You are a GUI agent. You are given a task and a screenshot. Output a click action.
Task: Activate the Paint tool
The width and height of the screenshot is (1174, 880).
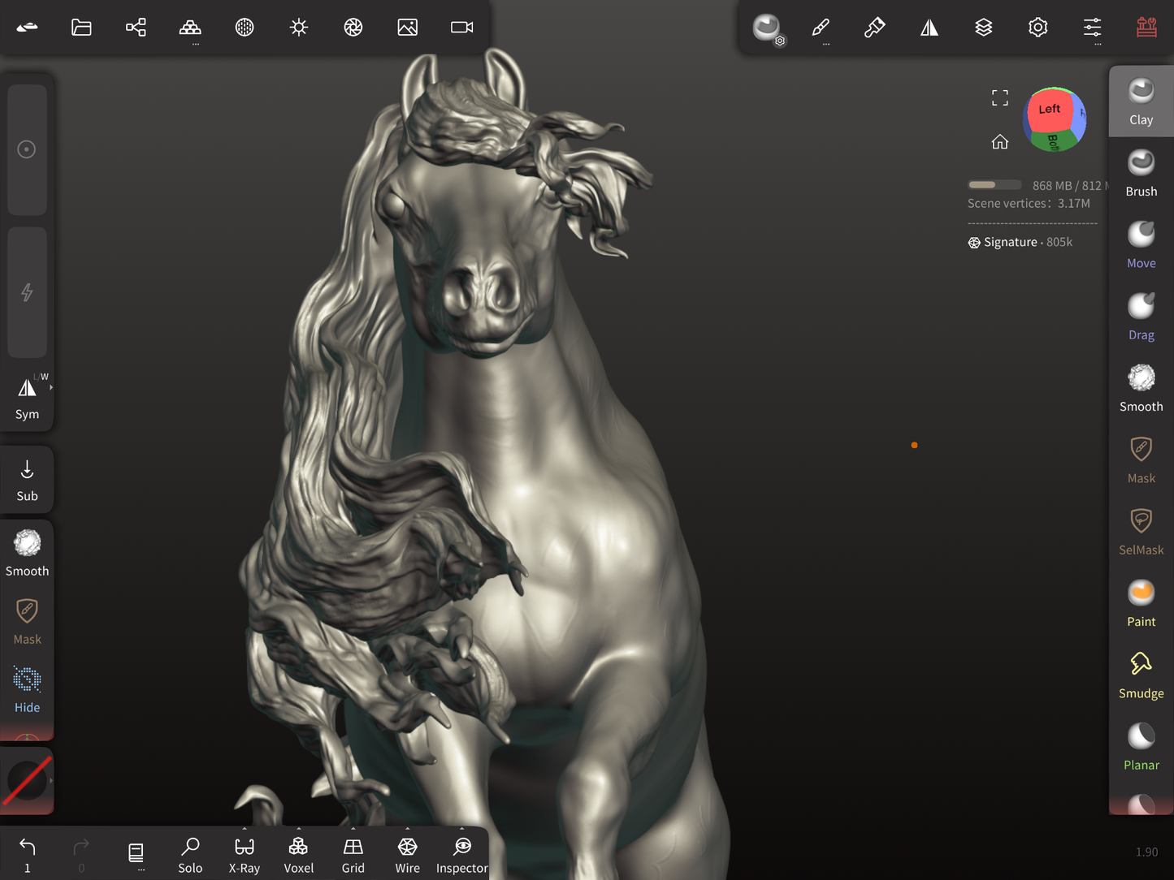(1141, 603)
